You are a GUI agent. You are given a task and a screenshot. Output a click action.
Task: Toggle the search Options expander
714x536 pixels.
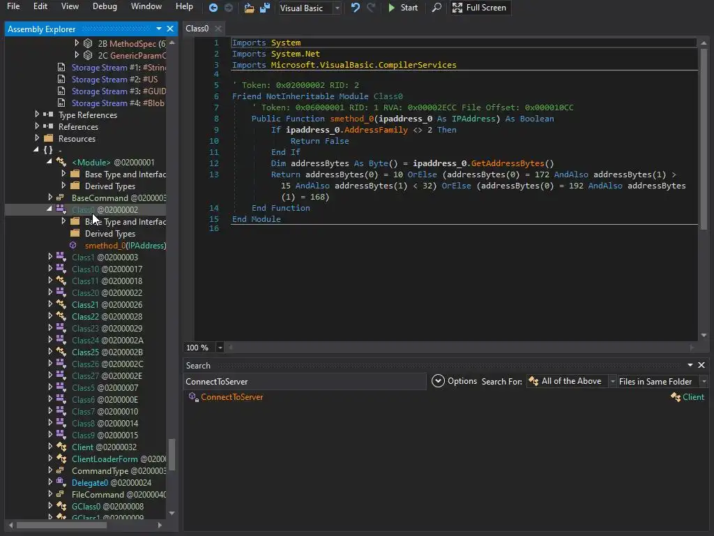pos(438,381)
